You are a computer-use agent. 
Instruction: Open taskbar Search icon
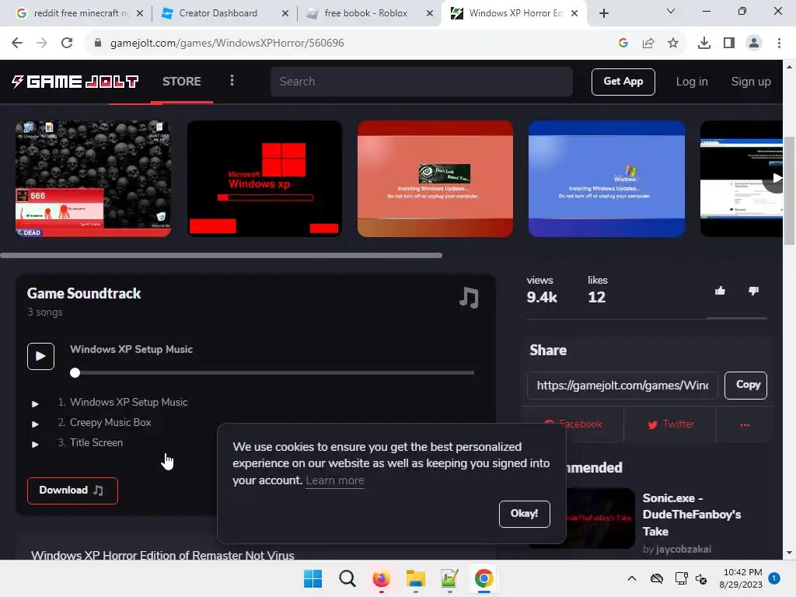(x=347, y=578)
